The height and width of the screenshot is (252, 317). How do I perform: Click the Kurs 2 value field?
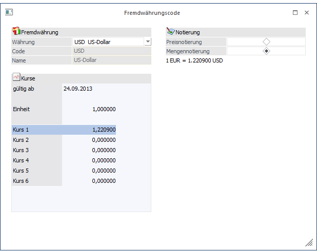(x=89, y=140)
